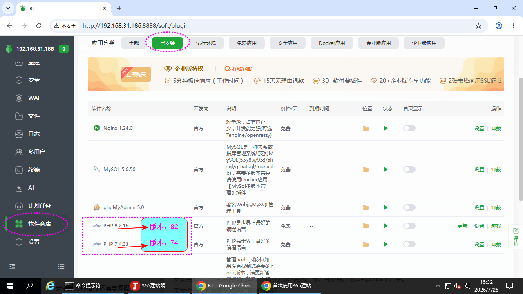Open the PHP 8.2.16 folder location icon
523x294 pixels.
click(366, 226)
